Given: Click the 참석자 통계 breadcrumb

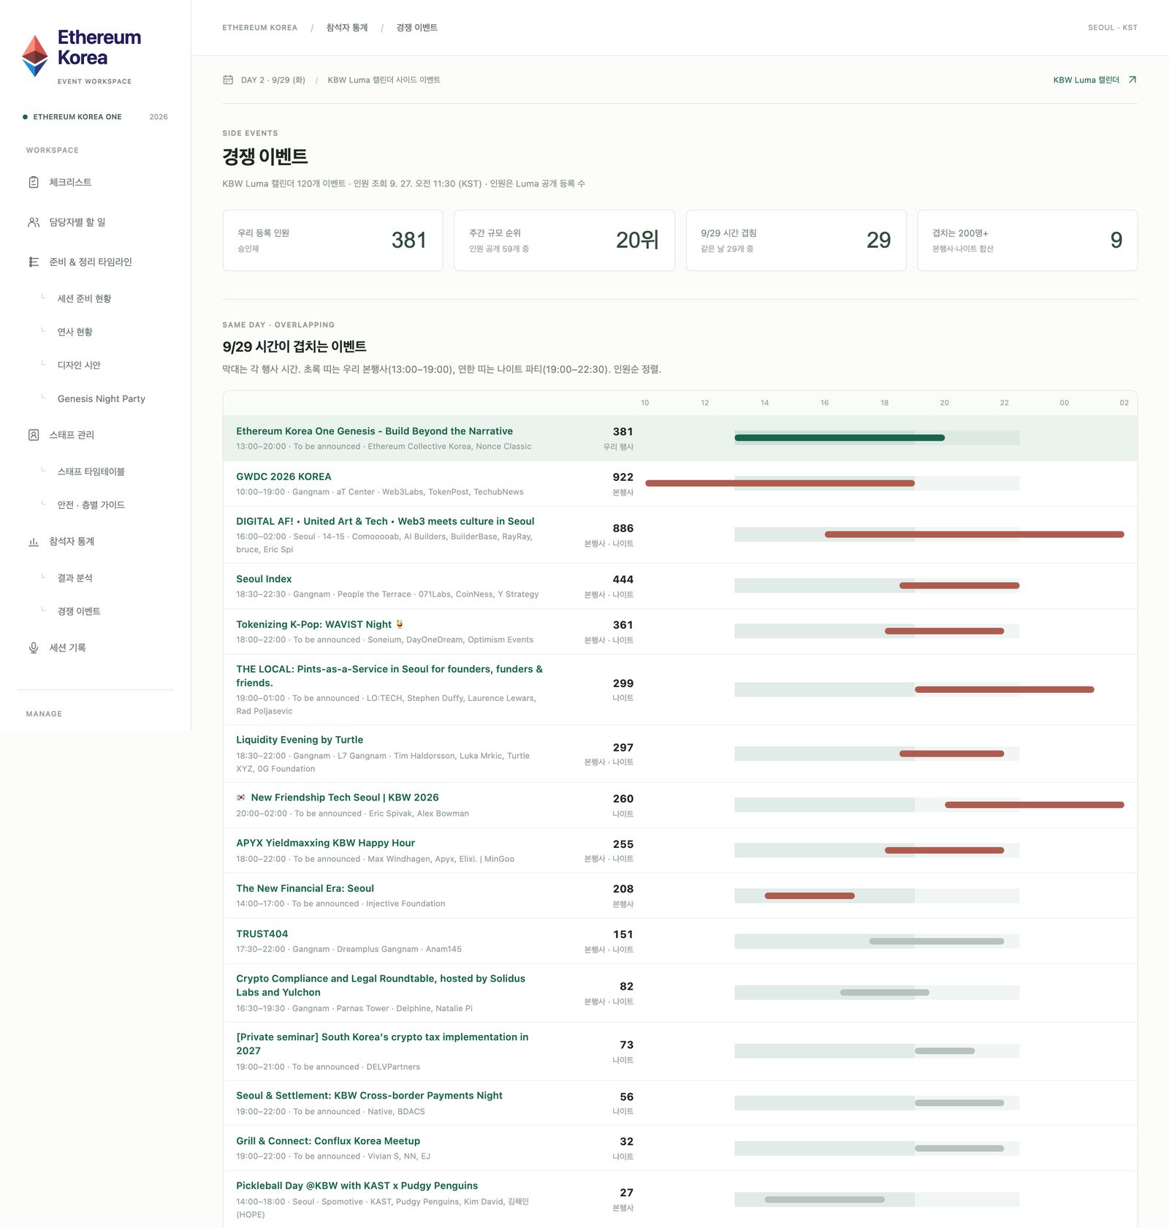Looking at the screenshot, I should pyautogui.click(x=346, y=28).
